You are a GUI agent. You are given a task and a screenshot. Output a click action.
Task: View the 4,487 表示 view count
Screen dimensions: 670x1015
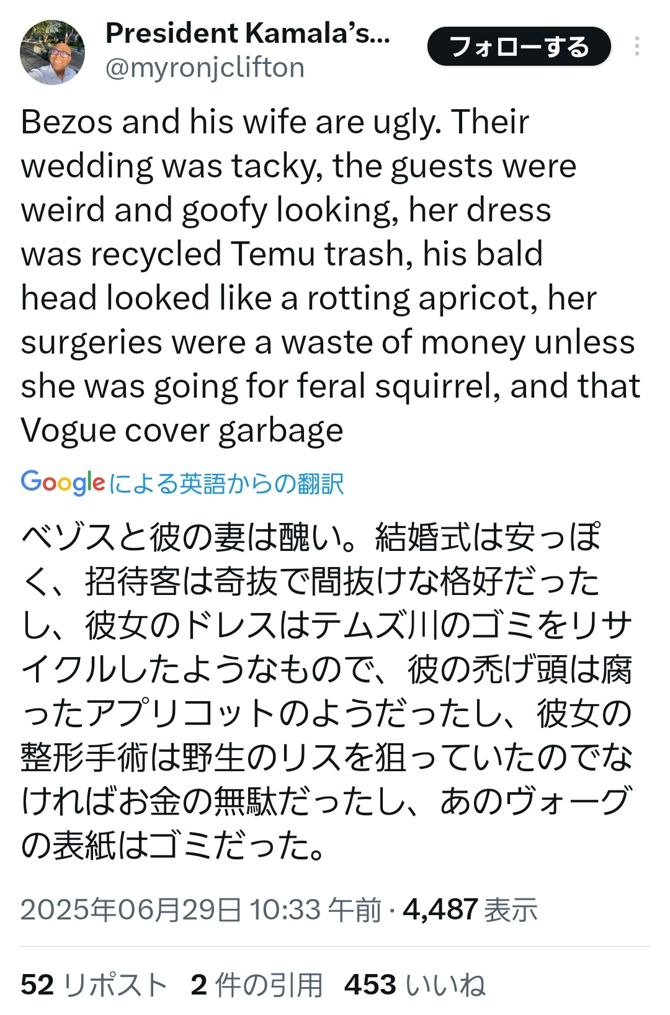coord(470,910)
